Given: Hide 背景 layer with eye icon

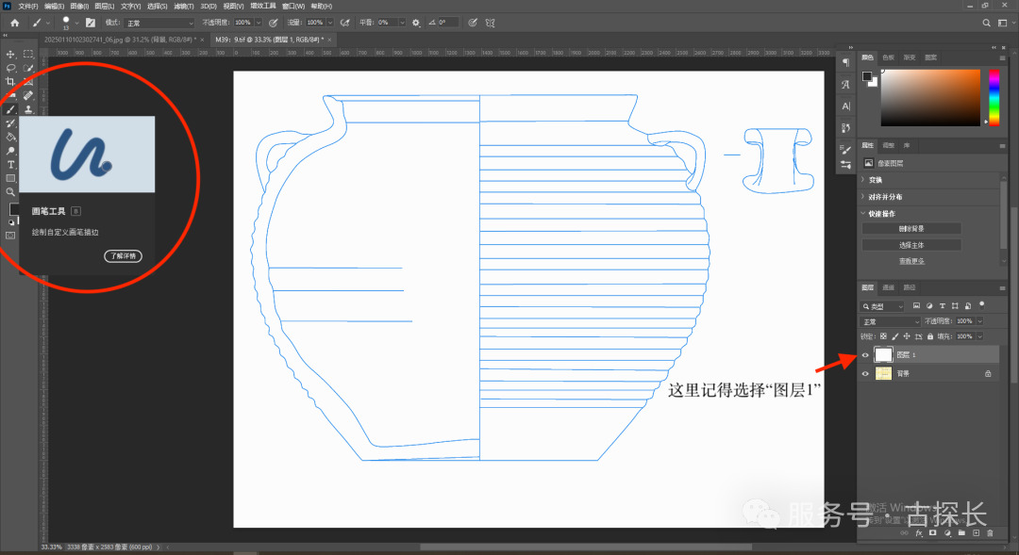Looking at the screenshot, I should point(865,374).
